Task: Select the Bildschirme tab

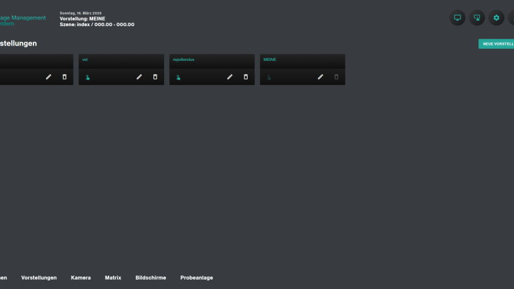Action: coord(151,278)
